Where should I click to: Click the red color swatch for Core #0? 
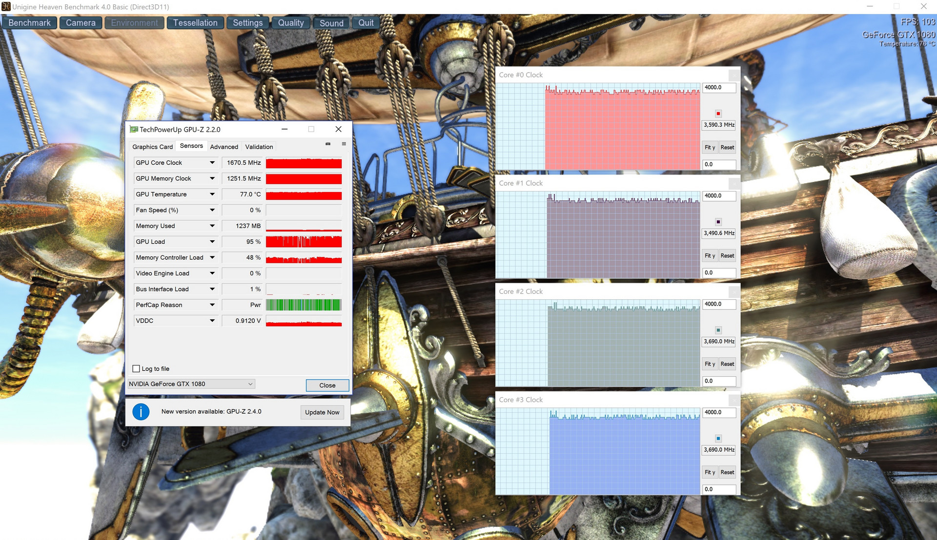pyautogui.click(x=718, y=114)
